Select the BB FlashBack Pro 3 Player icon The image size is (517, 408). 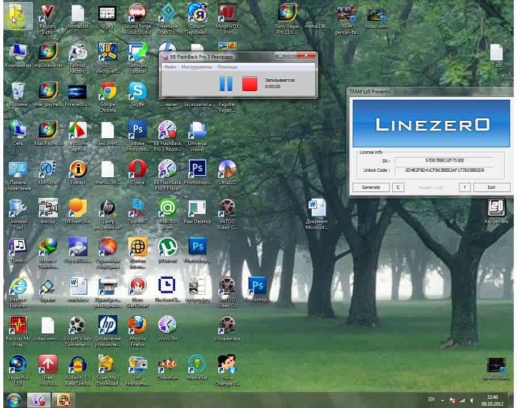click(x=167, y=176)
